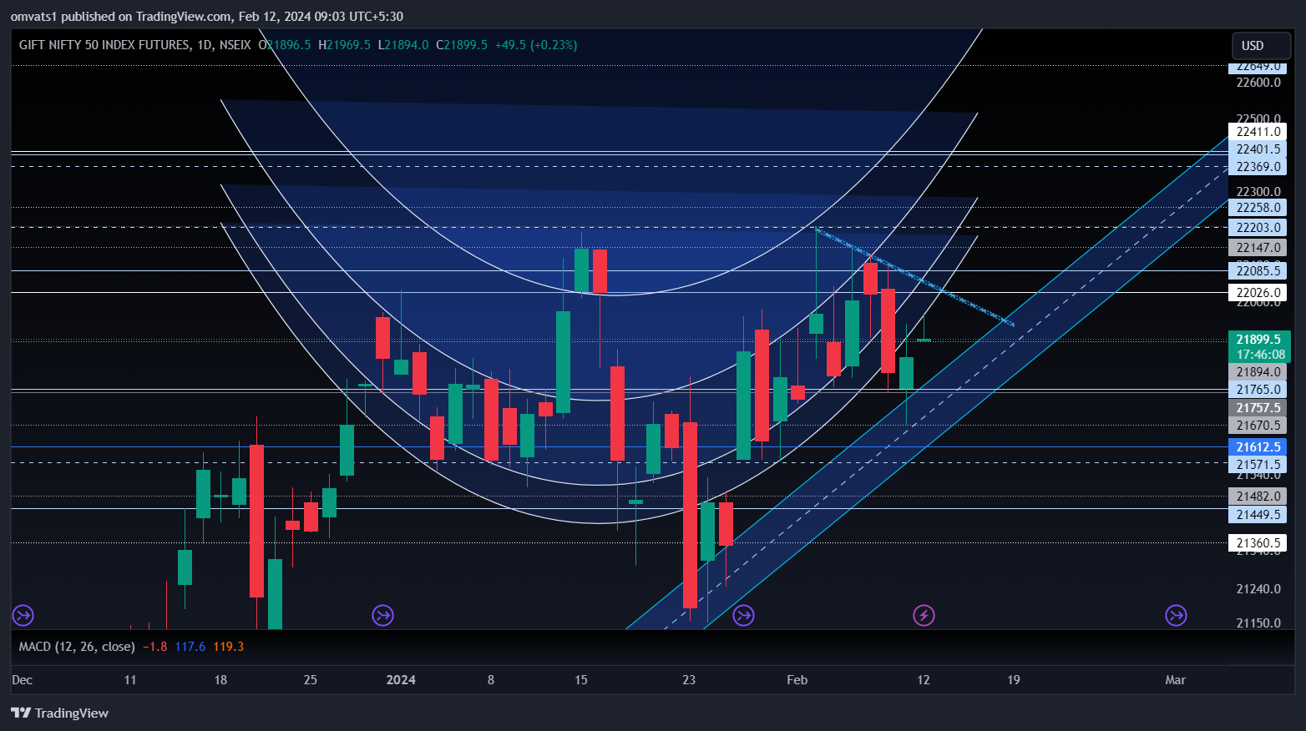Select price label 22258.0
This screenshot has height=731, width=1306.
click(1258, 208)
